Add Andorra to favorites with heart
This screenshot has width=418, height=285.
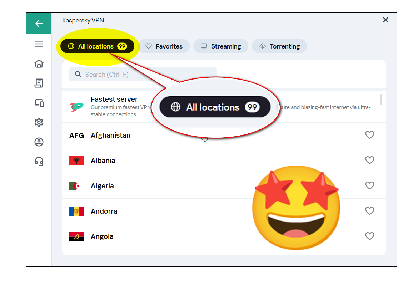[x=370, y=211]
